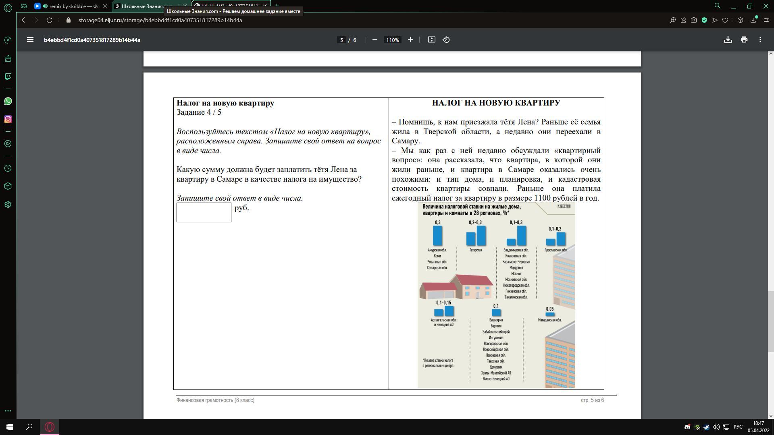Open PDF viewer more actions menu

pyautogui.click(x=760, y=39)
